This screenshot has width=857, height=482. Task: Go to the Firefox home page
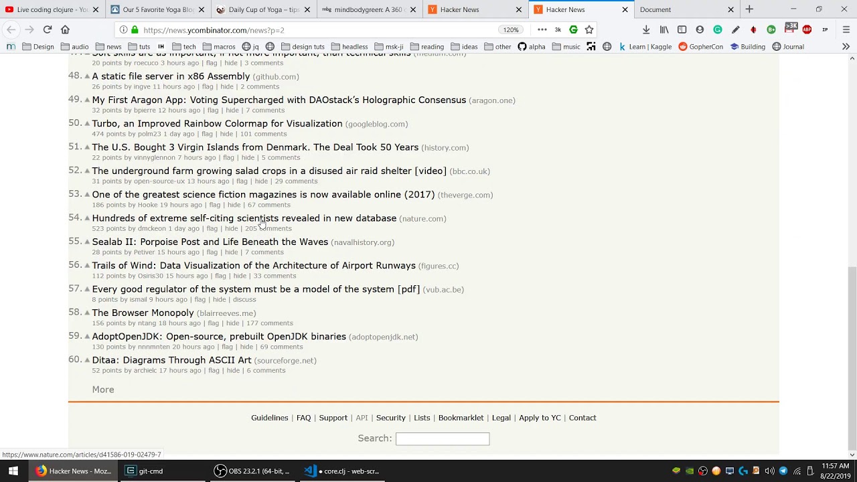(x=65, y=29)
